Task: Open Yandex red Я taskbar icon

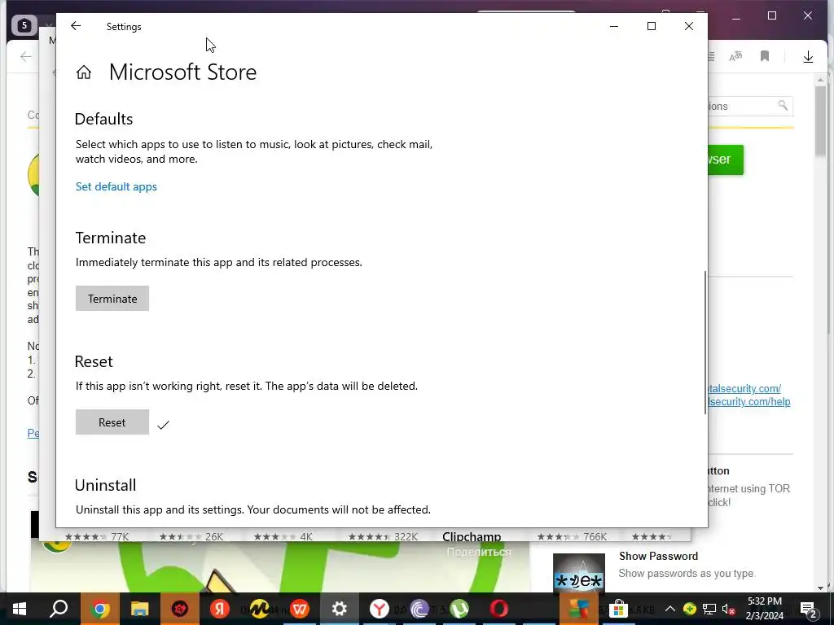Action: point(219,609)
